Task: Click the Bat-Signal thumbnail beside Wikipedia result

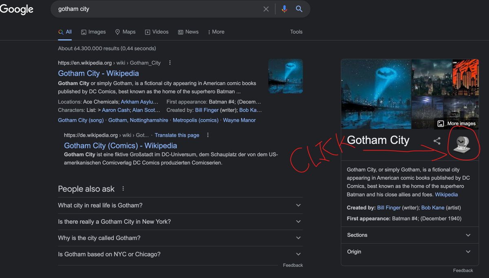Action: (x=286, y=76)
